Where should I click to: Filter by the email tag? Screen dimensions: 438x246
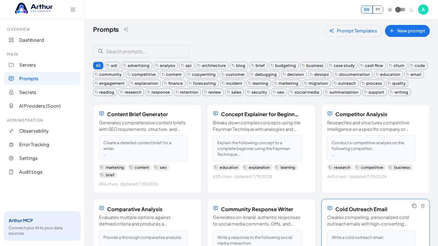414,74
